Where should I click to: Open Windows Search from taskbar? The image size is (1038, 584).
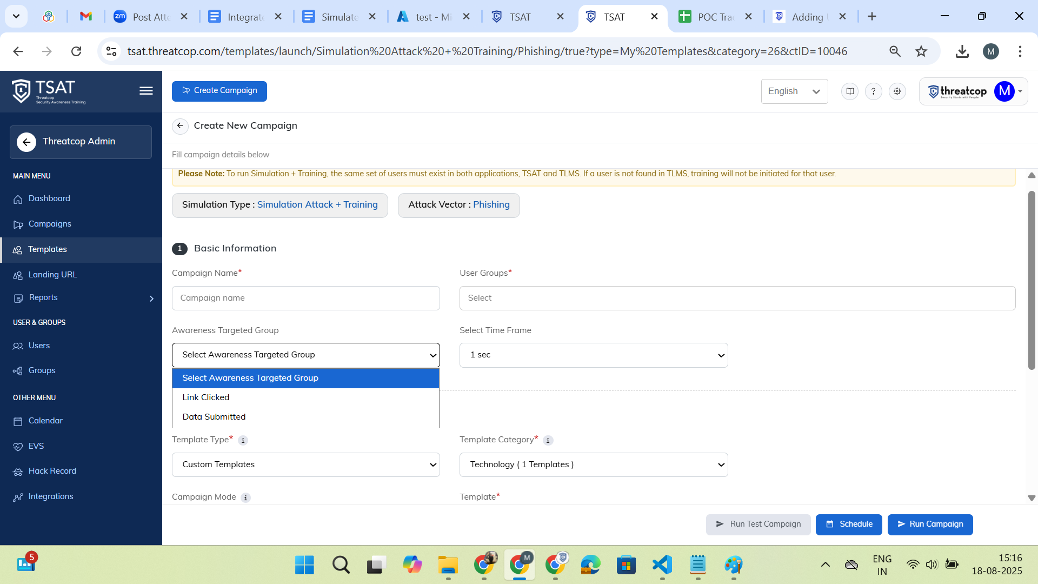[341, 565]
